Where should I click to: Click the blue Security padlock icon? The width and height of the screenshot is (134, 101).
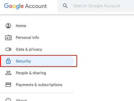tap(8, 61)
